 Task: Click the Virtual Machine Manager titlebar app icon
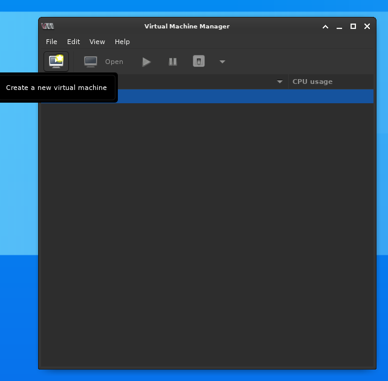point(48,26)
